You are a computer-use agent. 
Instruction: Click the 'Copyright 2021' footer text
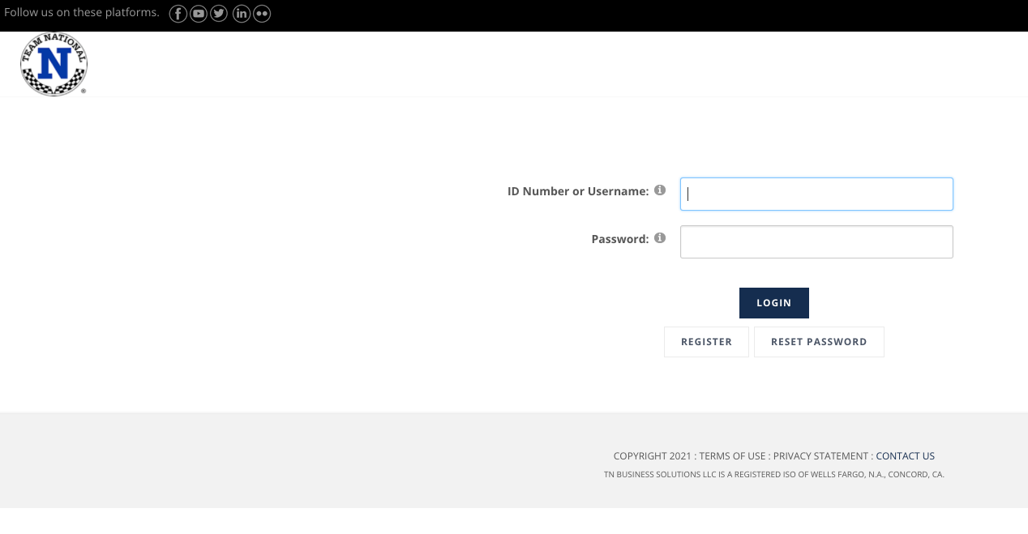pos(653,456)
